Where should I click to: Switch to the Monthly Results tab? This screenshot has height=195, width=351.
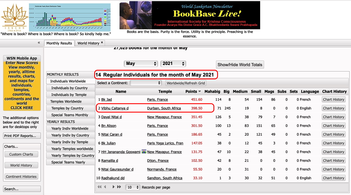[59, 43]
